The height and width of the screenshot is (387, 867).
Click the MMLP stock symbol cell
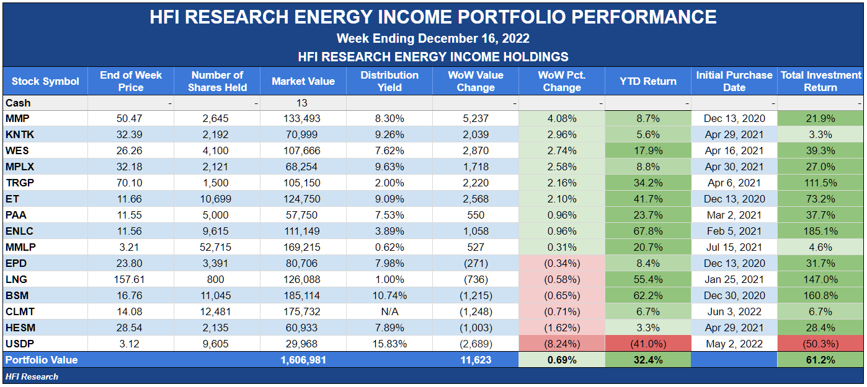click(45, 247)
